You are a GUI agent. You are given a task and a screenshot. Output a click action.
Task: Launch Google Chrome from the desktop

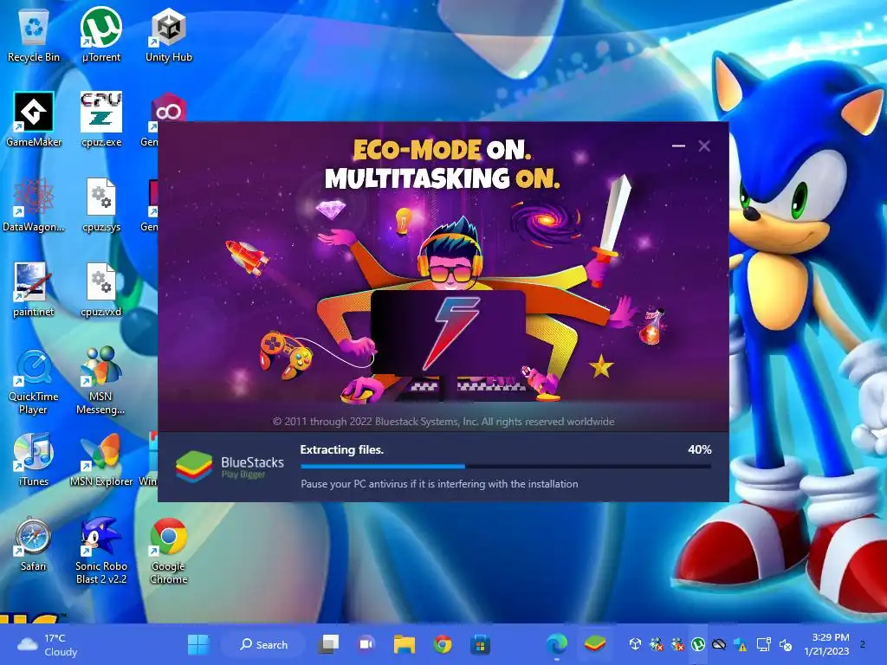tap(169, 552)
